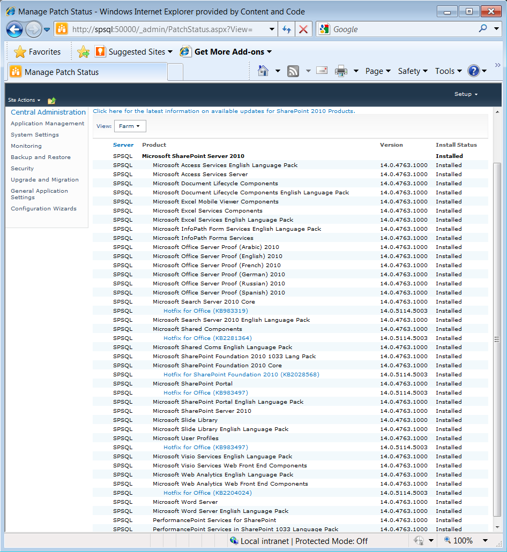Go to Backup and Restore section
The width and height of the screenshot is (507, 552).
click(41, 157)
